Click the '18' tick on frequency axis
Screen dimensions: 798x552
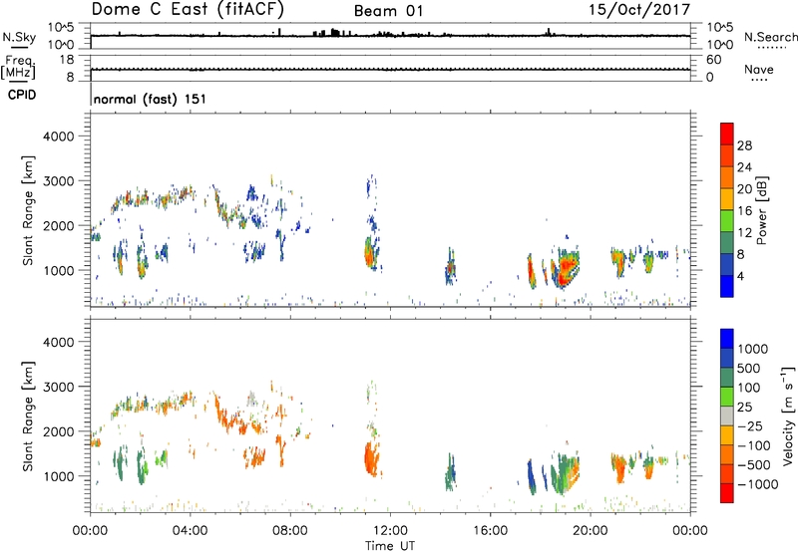click(67, 60)
